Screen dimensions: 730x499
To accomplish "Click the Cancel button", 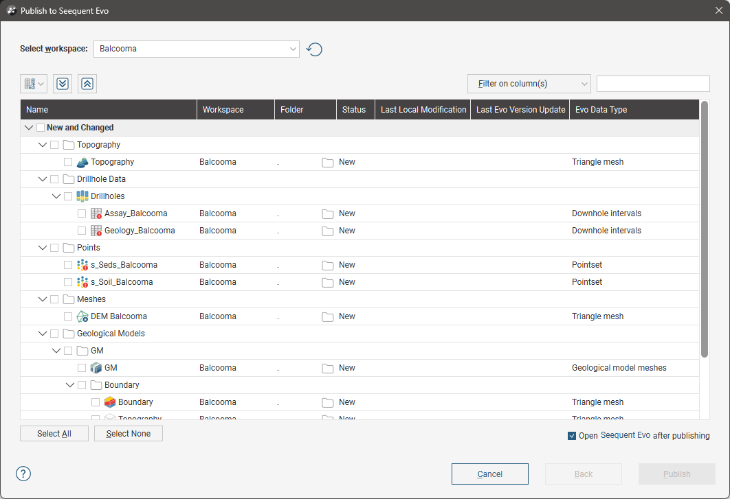I will [489, 474].
